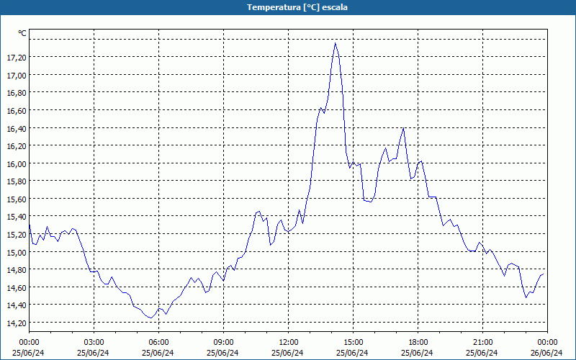
Task: Select the 14,80 y-axis label
Action: [17, 269]
